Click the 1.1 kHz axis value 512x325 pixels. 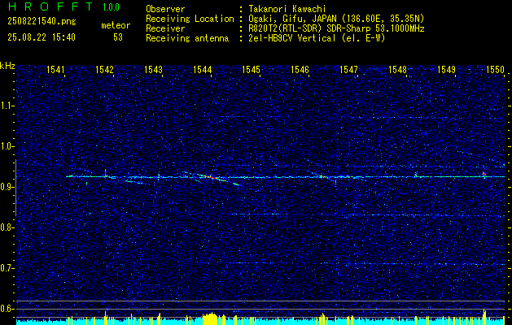pos(7,106)
